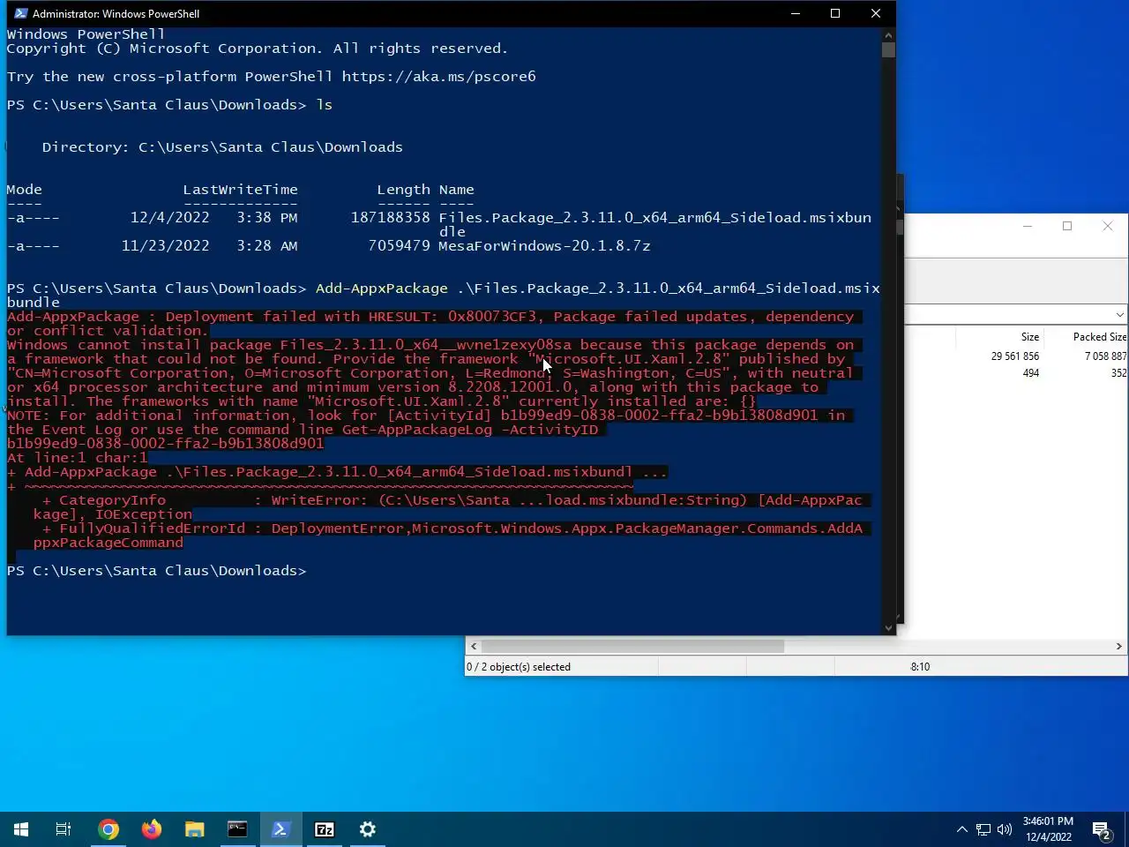Image resolution: width=1129 pixels, height=847 pixels.
Task: Click the LastWriteTime column header
Action: (x=240, y=190)
